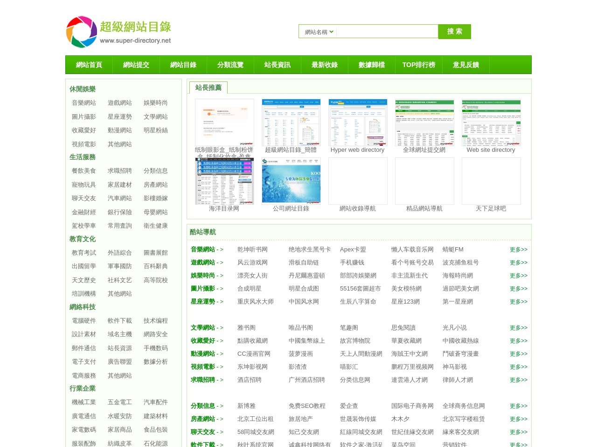
Task: Select 網站首頁 in the navigation bar
Action: (90, 65)
